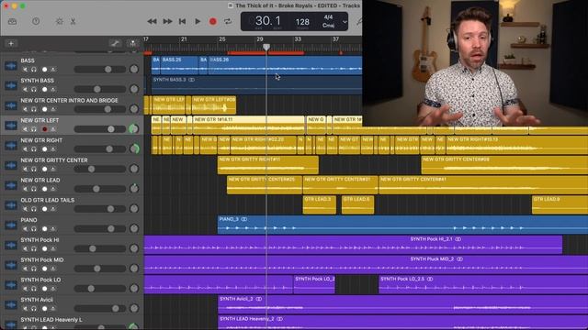Toggle the Cycle loop button
The image size is (588, 330).
point(228,21)
